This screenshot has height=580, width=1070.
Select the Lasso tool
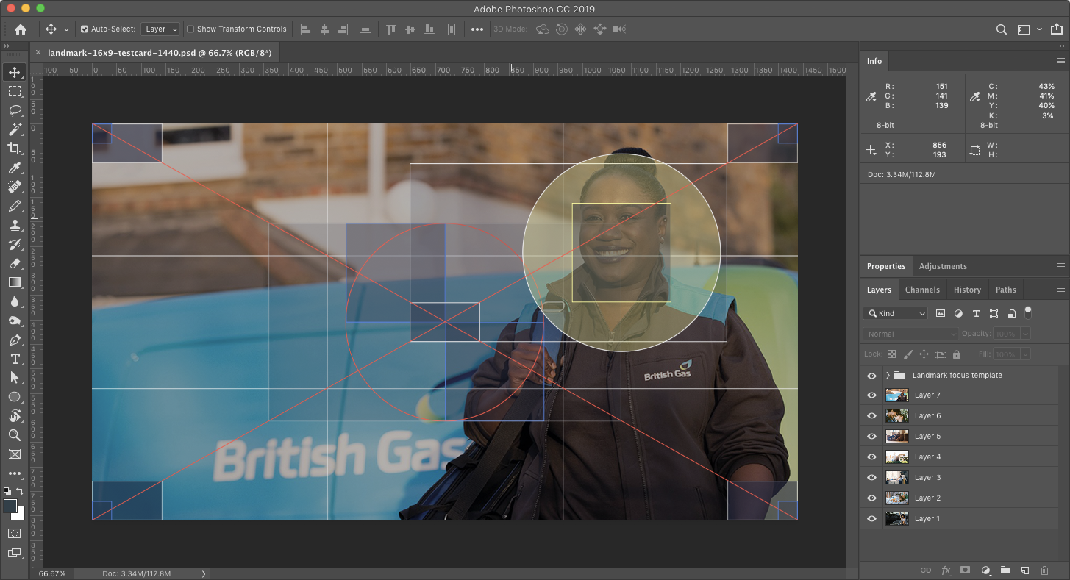tap(15, 110)
